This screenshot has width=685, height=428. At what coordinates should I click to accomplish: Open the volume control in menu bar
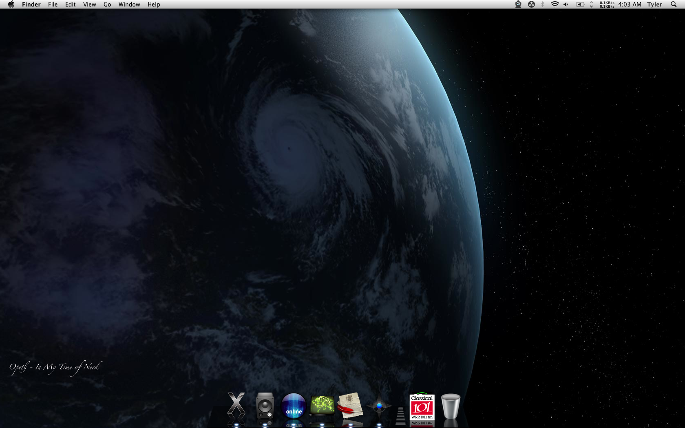(566, 4)
